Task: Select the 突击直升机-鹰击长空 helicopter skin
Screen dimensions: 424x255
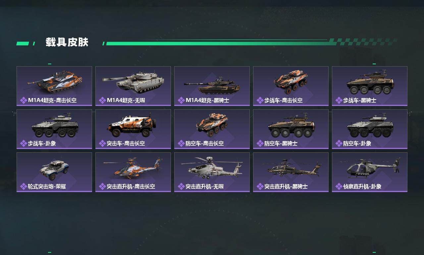Action: tap(133, 172)
